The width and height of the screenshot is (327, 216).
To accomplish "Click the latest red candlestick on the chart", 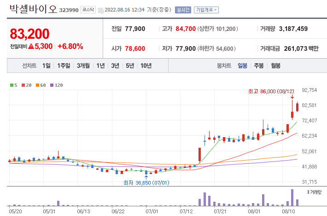I will pyautogui.click(x=297, y=107).
